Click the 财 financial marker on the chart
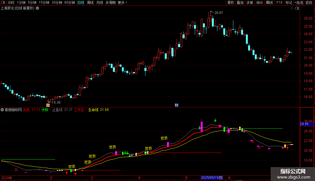Image resolution: width=315 pixels, height=181 pixels. [x=176, y=105]
